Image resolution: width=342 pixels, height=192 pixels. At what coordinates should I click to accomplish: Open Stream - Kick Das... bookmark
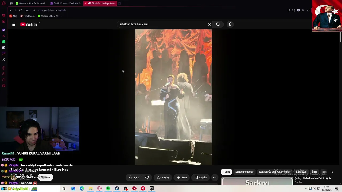(49, 16)
